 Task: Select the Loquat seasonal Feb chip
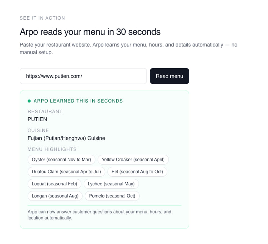click(x=55, y=184)
